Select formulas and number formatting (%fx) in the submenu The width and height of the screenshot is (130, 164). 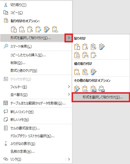click(94, 47)
